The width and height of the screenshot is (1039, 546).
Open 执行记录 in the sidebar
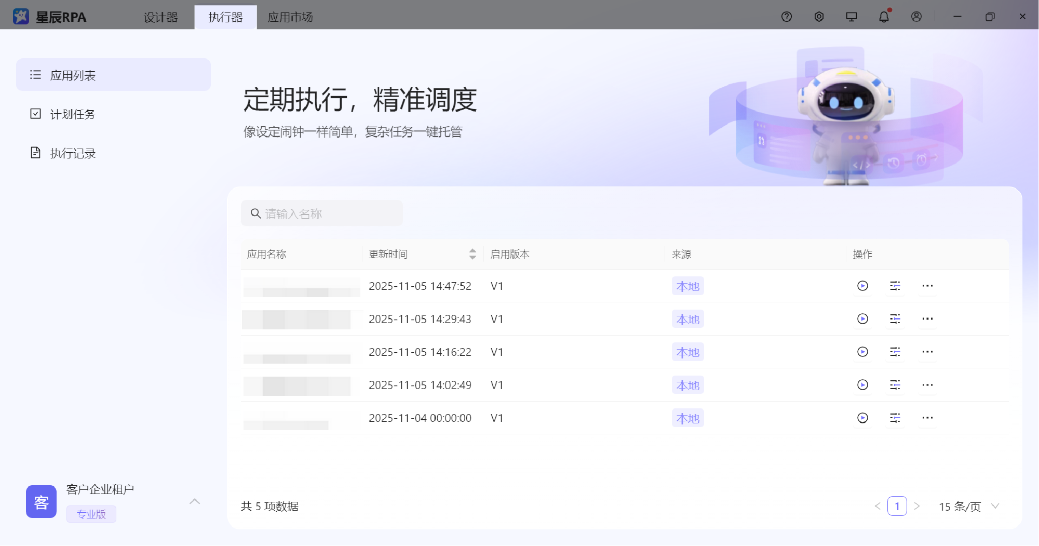[73, 153]
